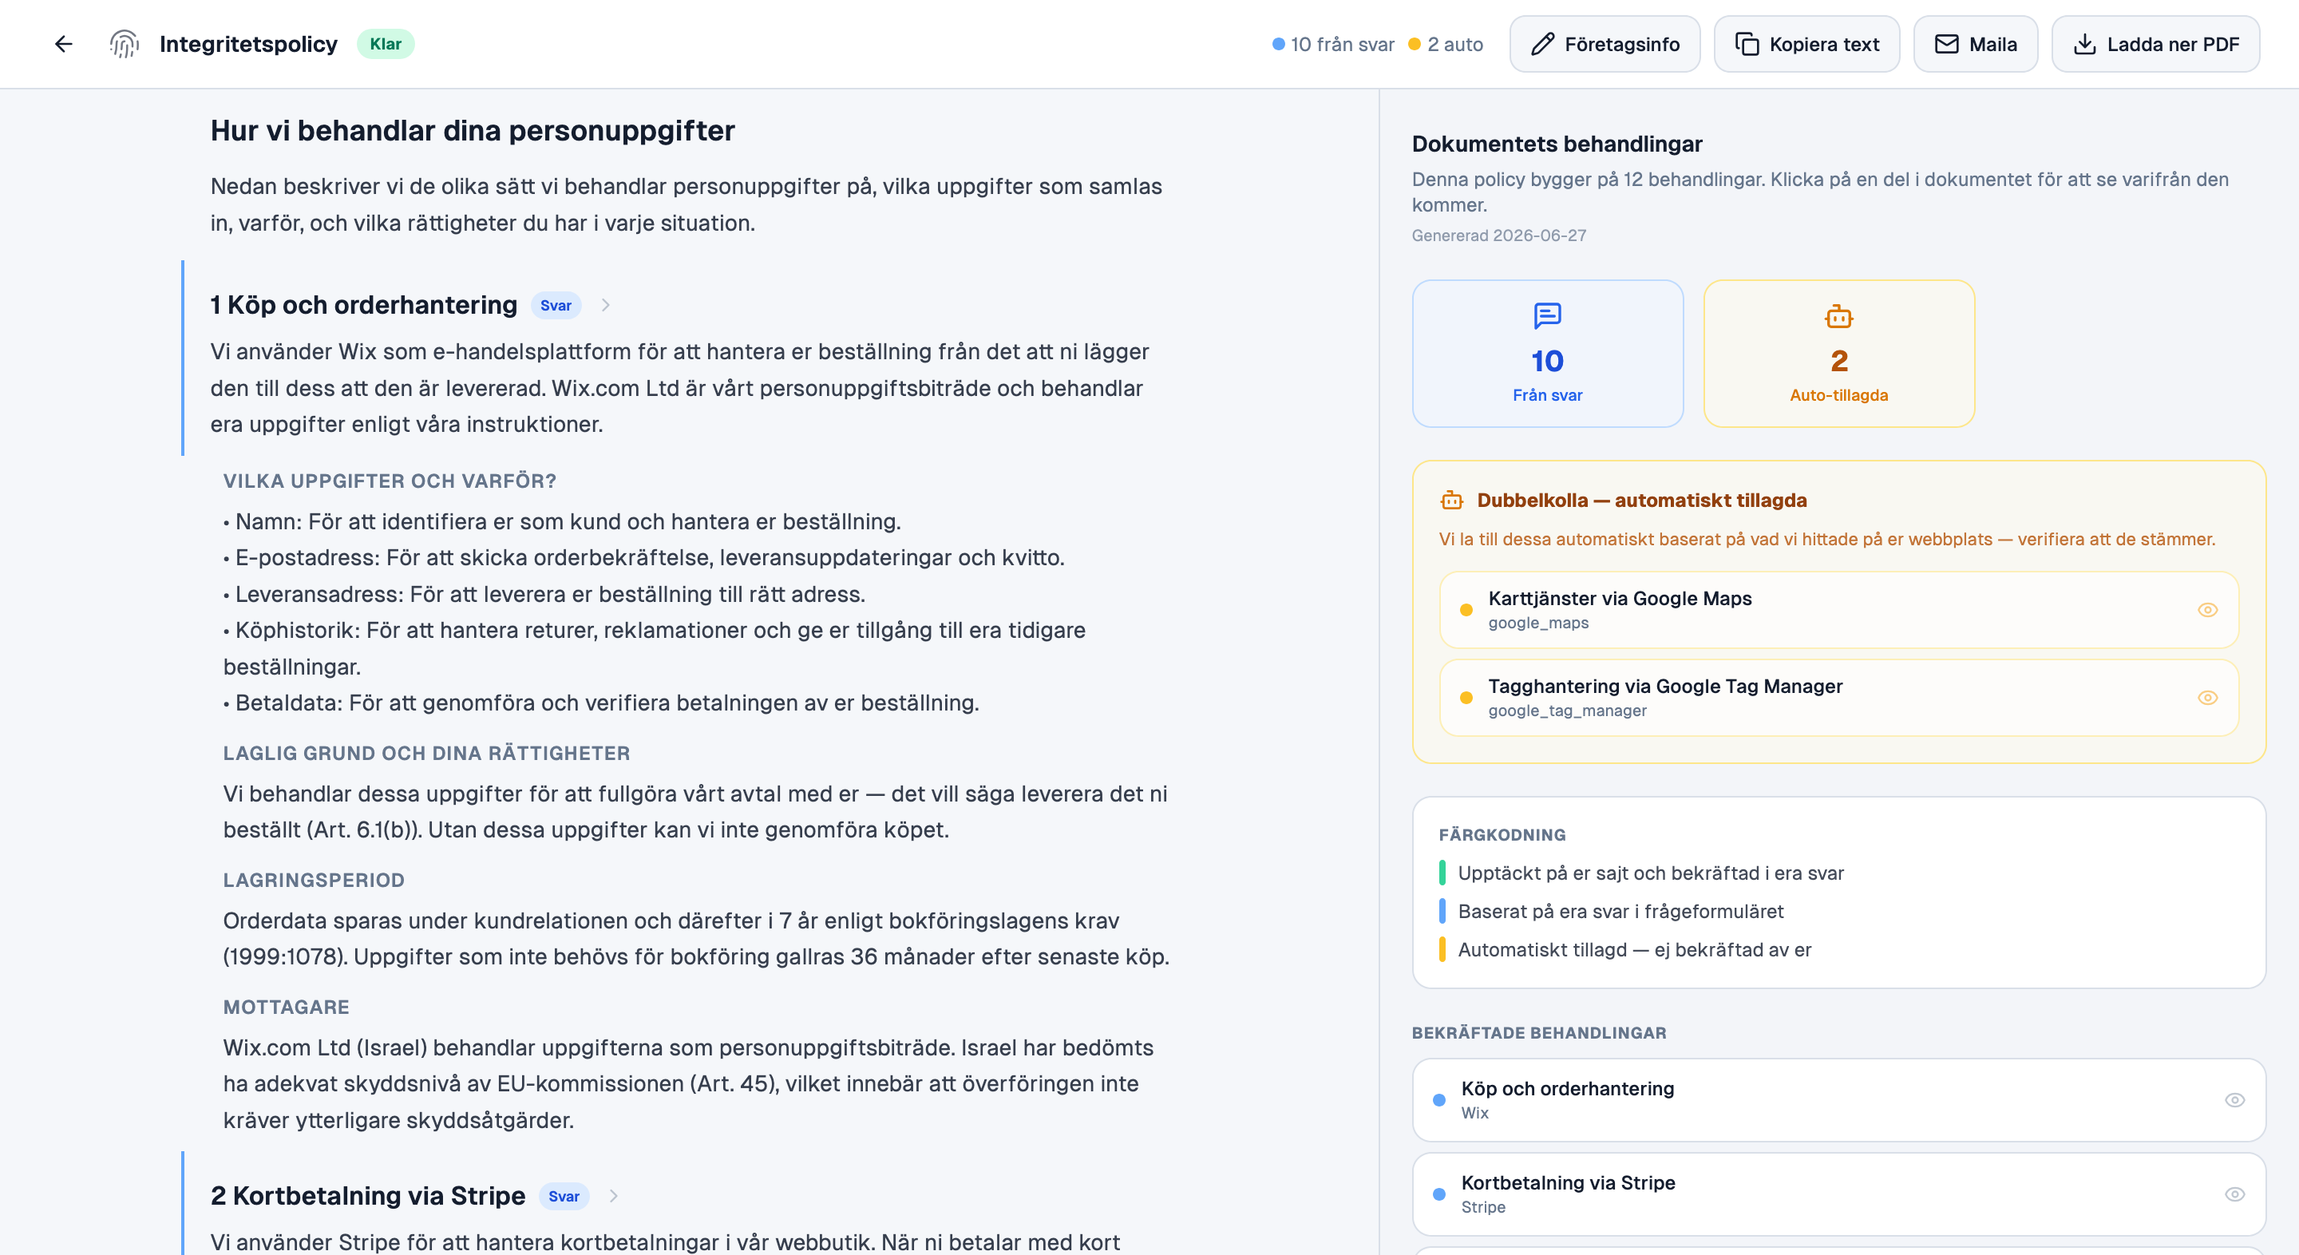Viewport: 2299px width, 1255px height.
Task: Click the pencil icon in Företagsinfo button
Action: click(1543, 44)
